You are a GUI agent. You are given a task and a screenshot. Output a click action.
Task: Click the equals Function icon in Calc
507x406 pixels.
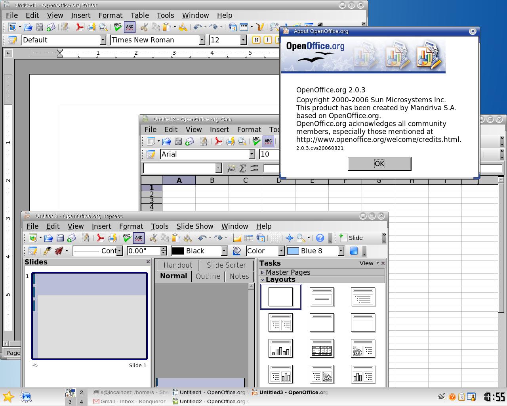(254, 168)
